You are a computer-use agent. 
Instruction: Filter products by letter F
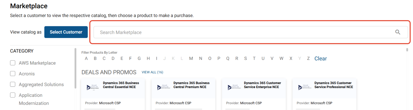(130, 59)
